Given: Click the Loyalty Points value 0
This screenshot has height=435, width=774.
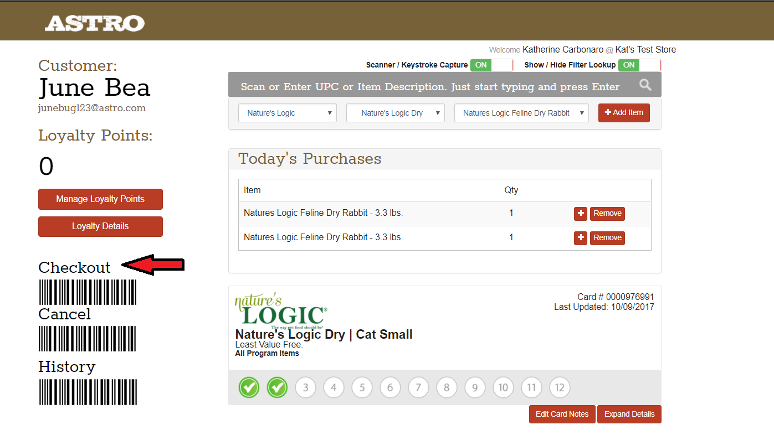Looking at the screenshot, I should pos(46,166).
